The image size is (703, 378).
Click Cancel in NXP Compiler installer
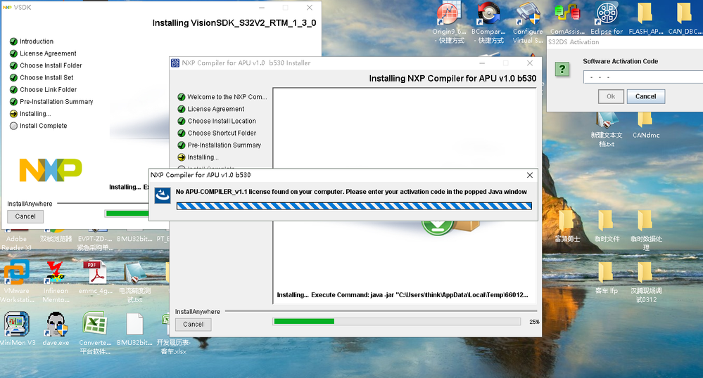[194, 325]
